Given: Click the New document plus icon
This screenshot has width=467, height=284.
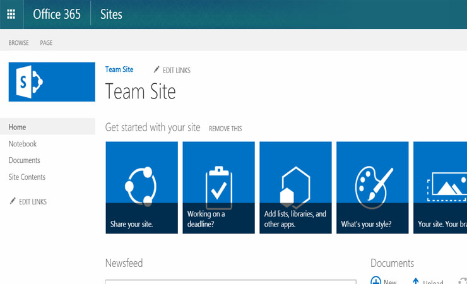Looking at the screenshot, I should (x=376, y=281).
